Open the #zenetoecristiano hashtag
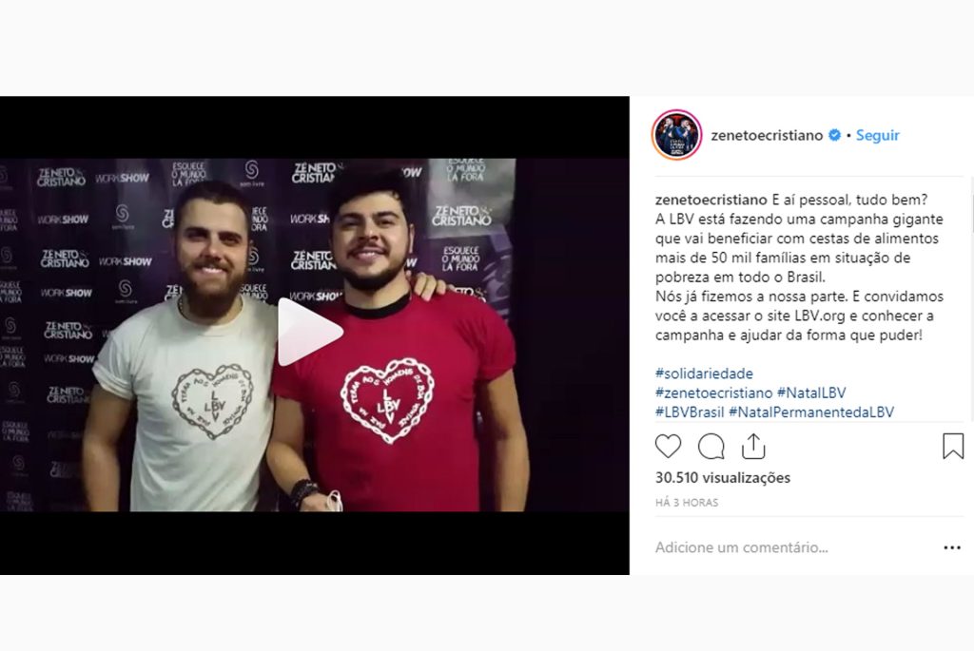Image resolution: width=974 pixels, height=651 pixels. pos(713,393)
